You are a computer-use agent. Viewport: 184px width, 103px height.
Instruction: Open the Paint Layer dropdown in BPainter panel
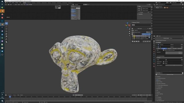(x=141, y=29)
